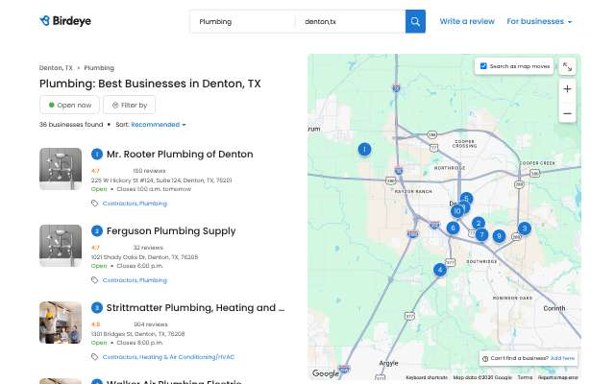Click Report a map error link

558,377
